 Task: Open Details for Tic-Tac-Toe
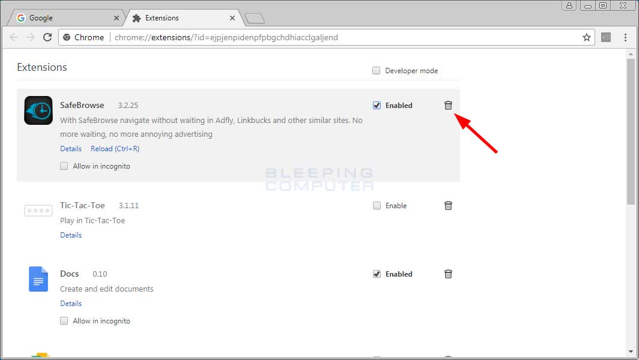point(71,235)
